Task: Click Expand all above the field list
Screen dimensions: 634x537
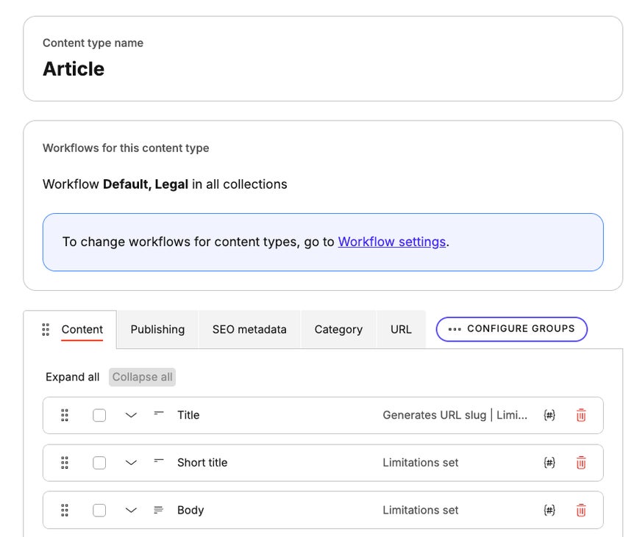Action: tap(71, 377)
